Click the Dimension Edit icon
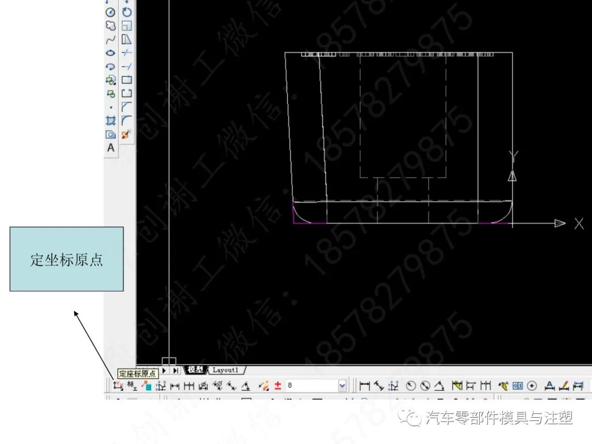Image resolution: width=592 pixels, height=444 pixels. (550, 385)
